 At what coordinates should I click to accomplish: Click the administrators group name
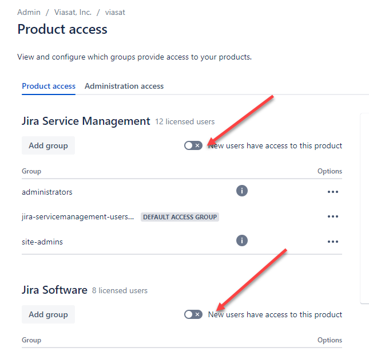pyautogui.click(x=47, y=192)
